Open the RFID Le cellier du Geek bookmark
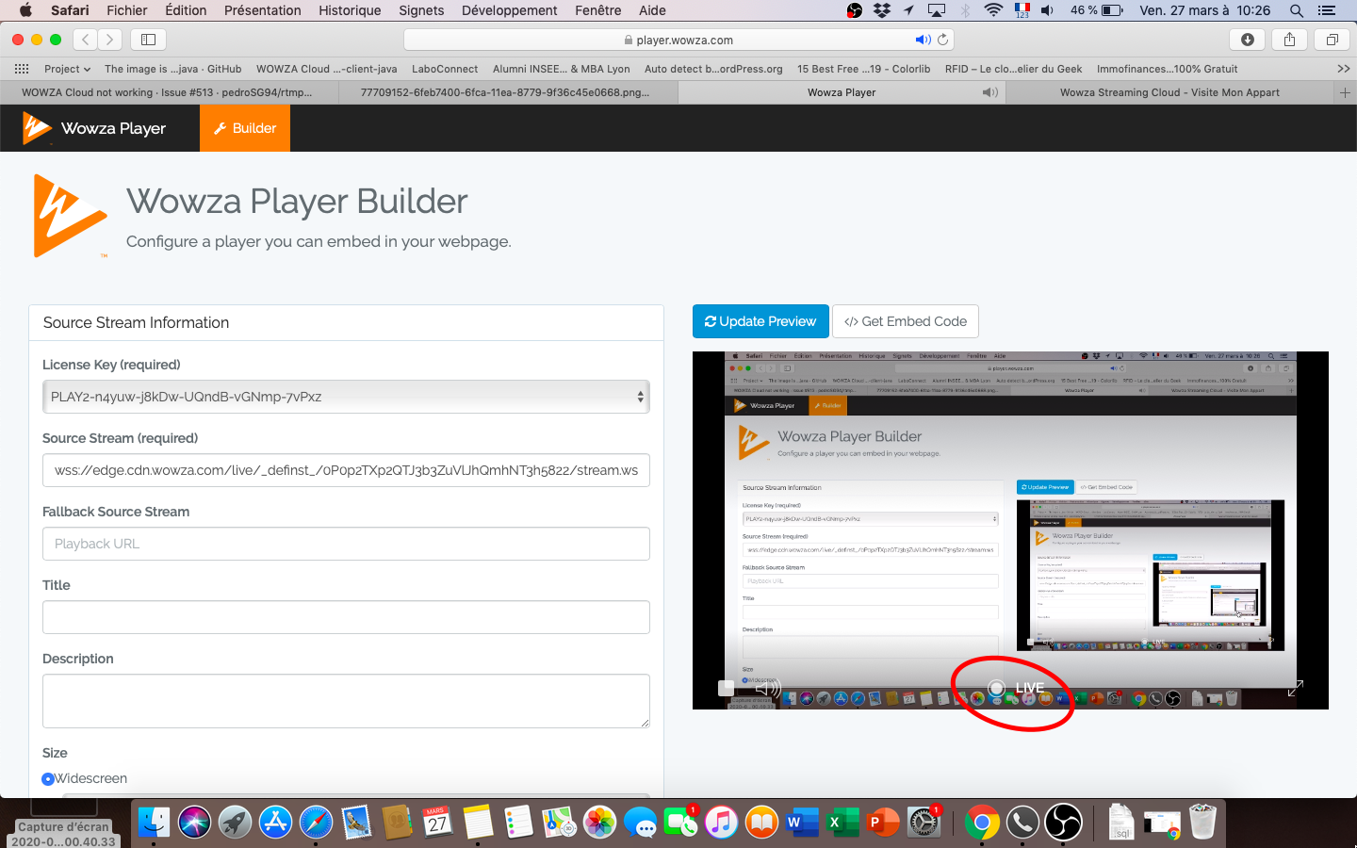This screenshot has height=848, width=1357. tap(1013, 69)
